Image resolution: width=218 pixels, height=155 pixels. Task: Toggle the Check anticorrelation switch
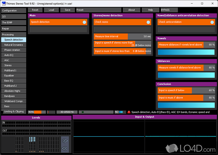tap(212, 22)
